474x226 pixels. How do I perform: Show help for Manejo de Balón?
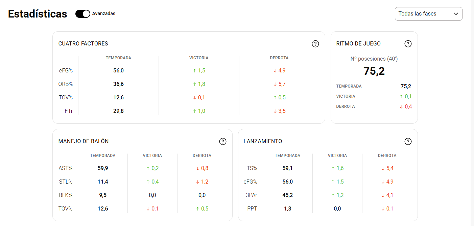[223, 141]
